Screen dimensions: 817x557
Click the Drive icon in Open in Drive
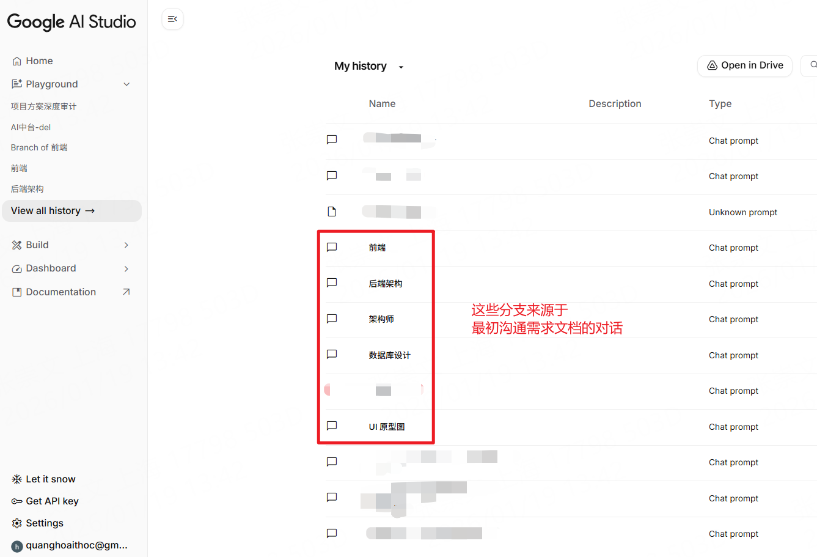pyautogui.click(x=712, y=65)
